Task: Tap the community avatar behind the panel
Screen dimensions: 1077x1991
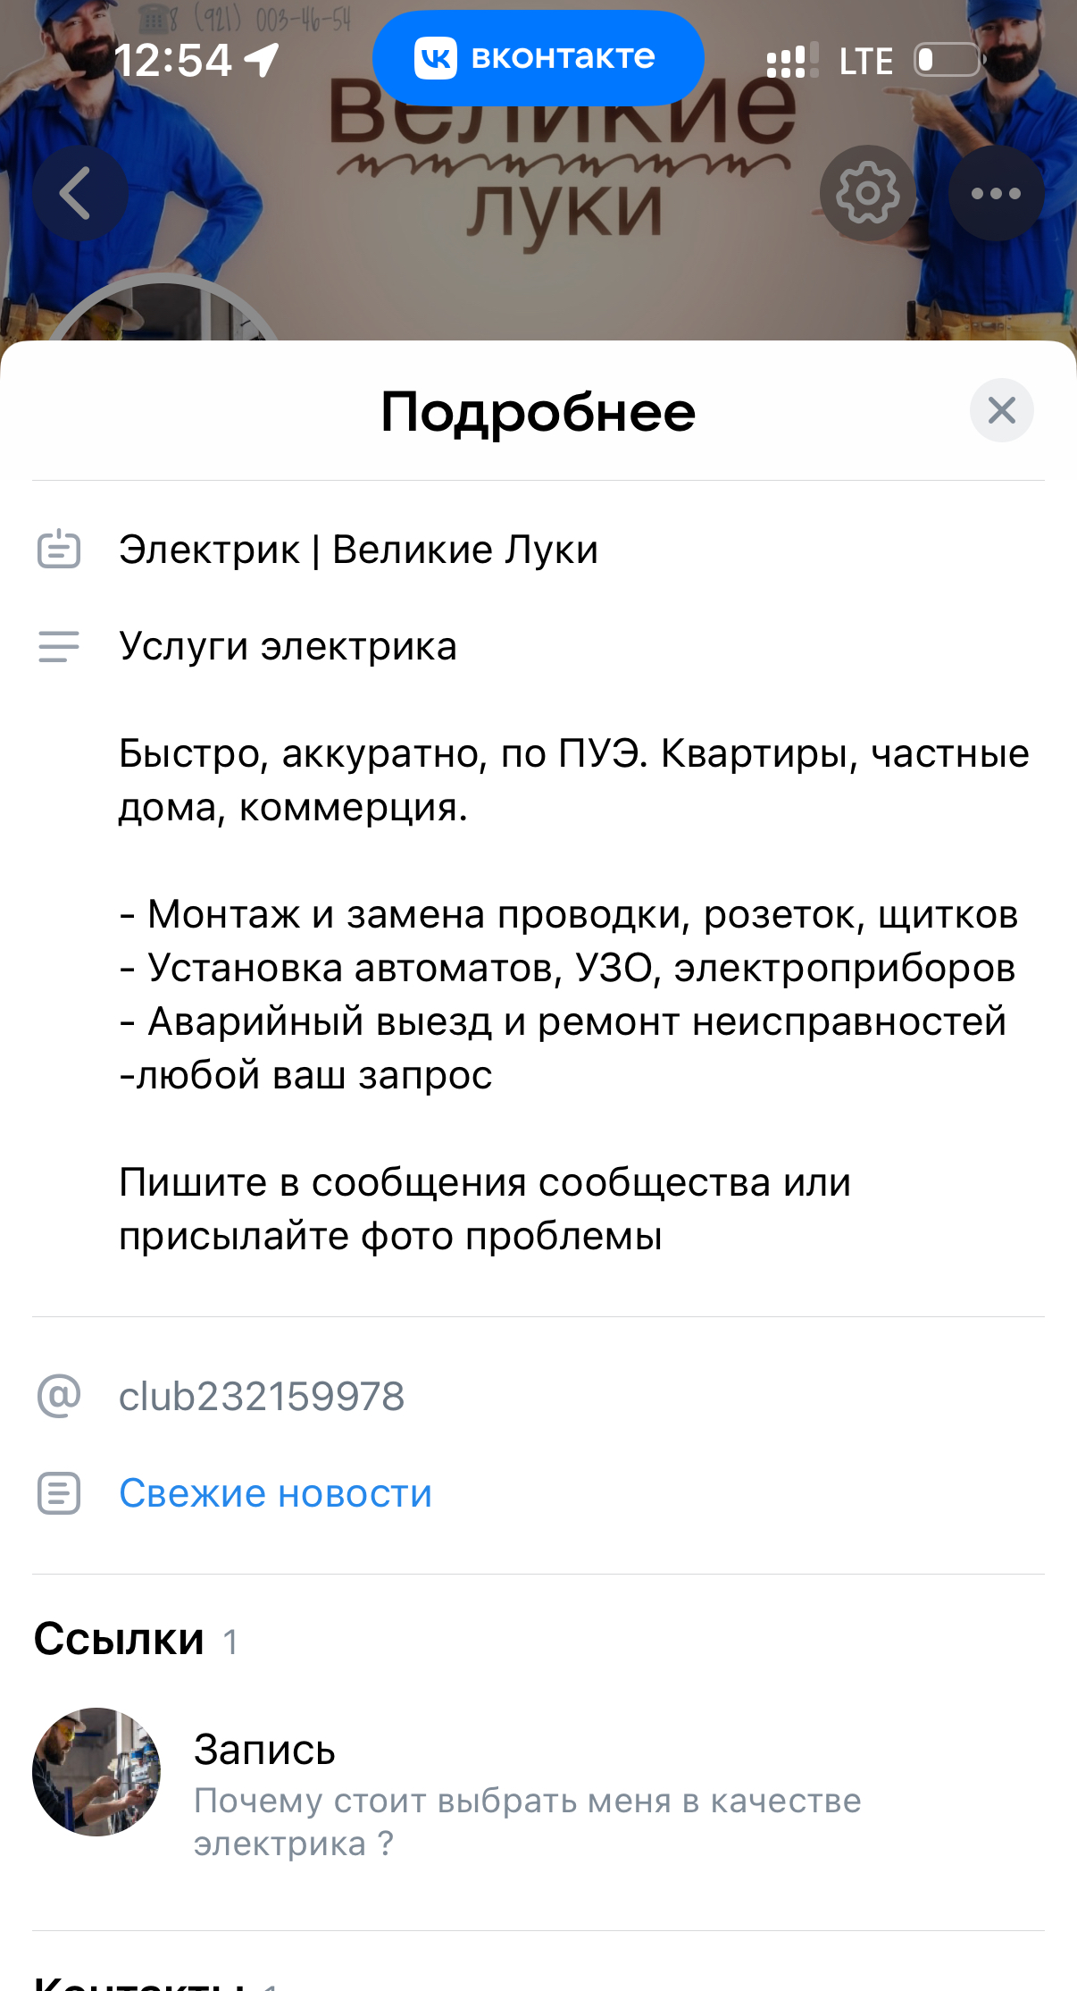Action: [161, 315]
